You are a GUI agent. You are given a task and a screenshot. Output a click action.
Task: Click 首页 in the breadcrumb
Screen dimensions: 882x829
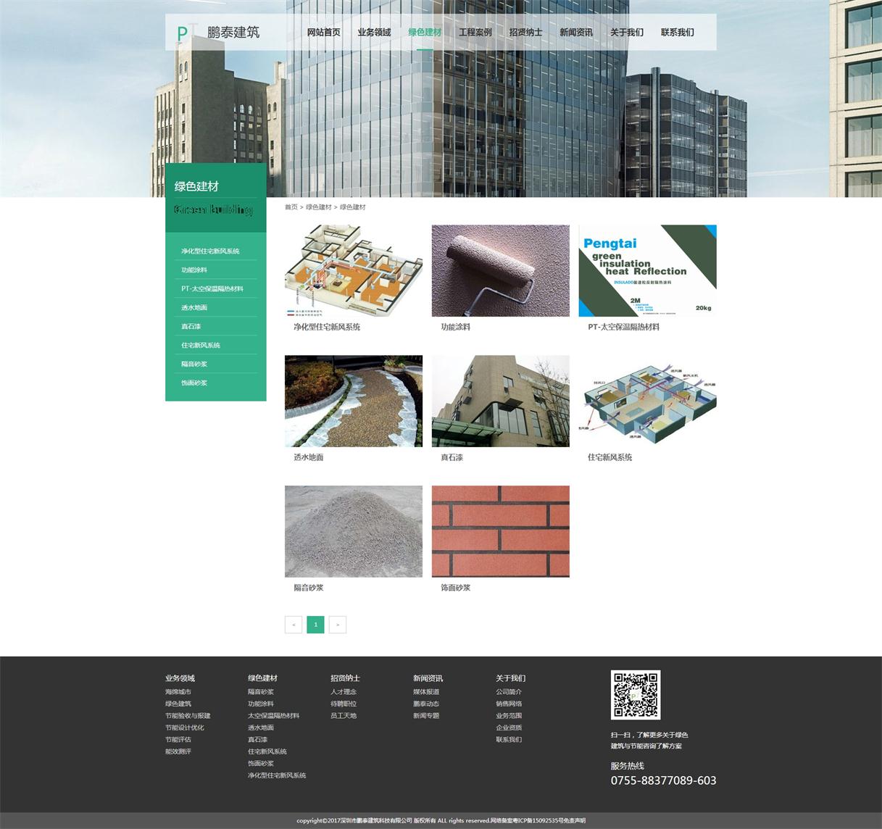(x=291, y=207)
